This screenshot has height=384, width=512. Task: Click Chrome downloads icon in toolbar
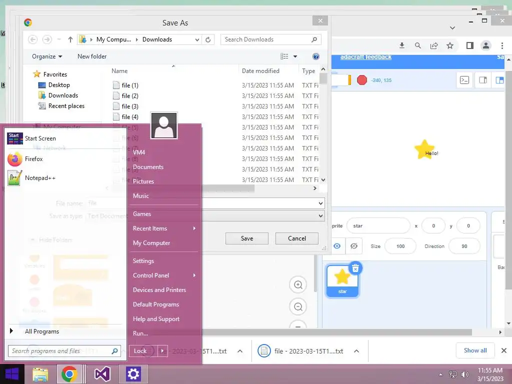pyautogui.click(x=402, y=45)
